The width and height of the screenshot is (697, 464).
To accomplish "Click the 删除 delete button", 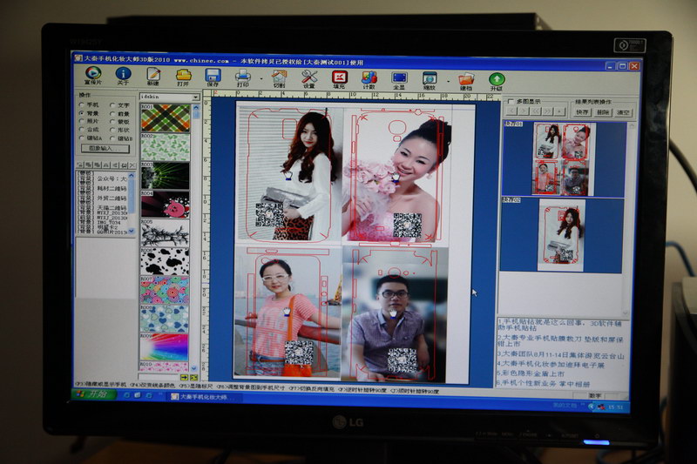I will point(602,112).
